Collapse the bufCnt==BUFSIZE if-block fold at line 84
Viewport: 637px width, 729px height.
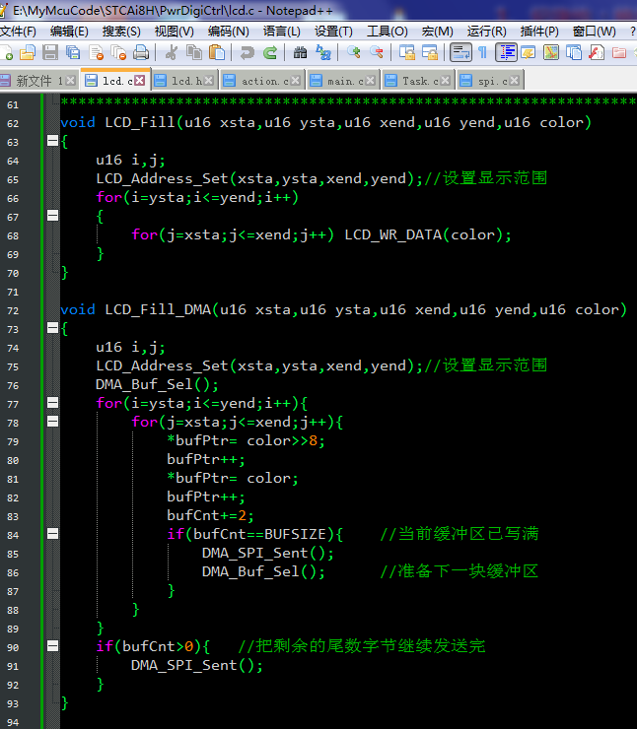[x=52, y=534]
